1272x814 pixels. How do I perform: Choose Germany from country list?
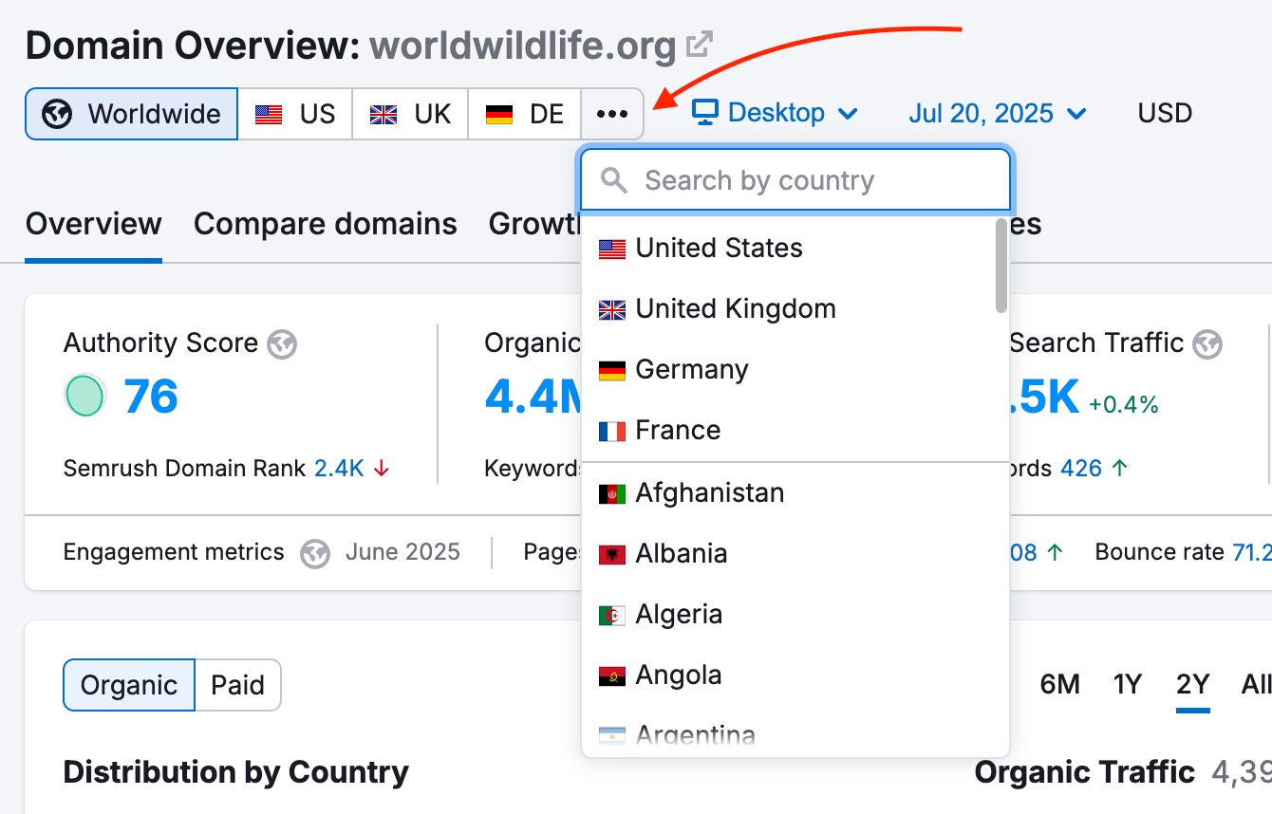[795, 370]
